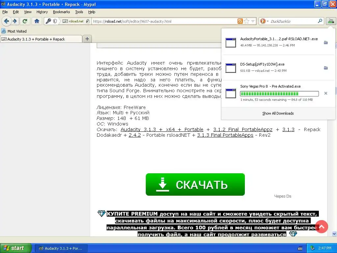Open the rsload.net site identity box
The image size is (337, 253).
tap(76, 21)
